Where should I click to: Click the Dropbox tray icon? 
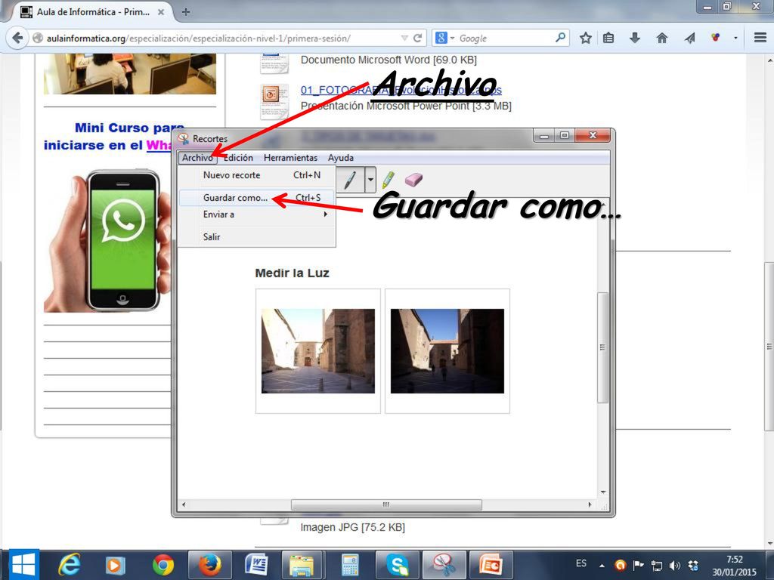693,565
